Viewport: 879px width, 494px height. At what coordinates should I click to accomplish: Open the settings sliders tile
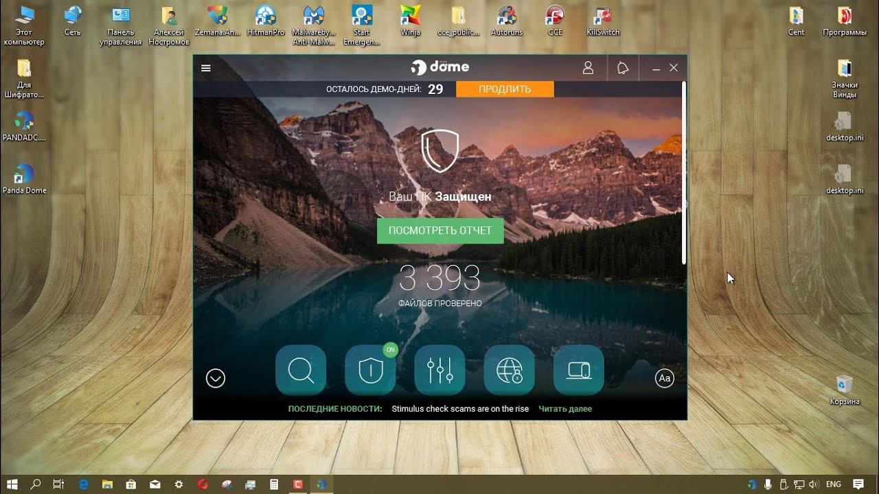[x=439, y=370]
